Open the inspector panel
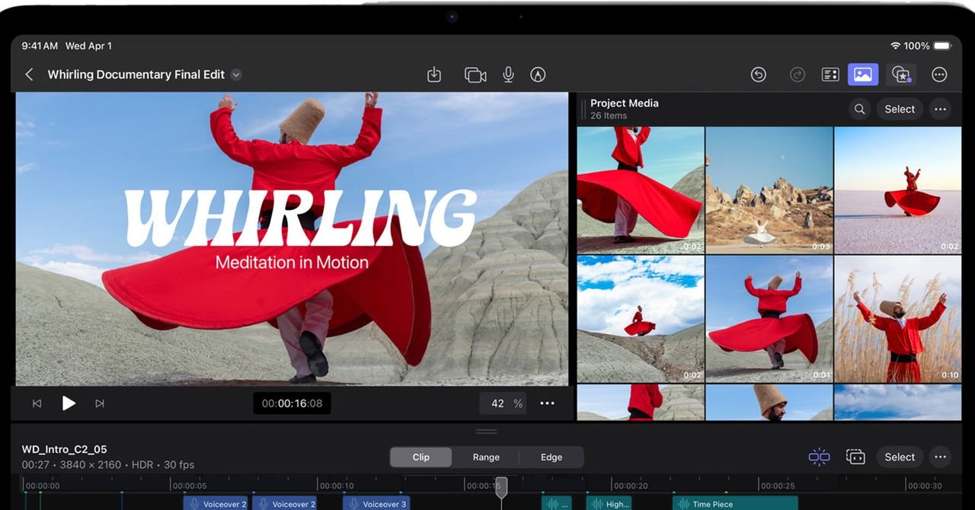The image size is (975, 510). point(829,74)
